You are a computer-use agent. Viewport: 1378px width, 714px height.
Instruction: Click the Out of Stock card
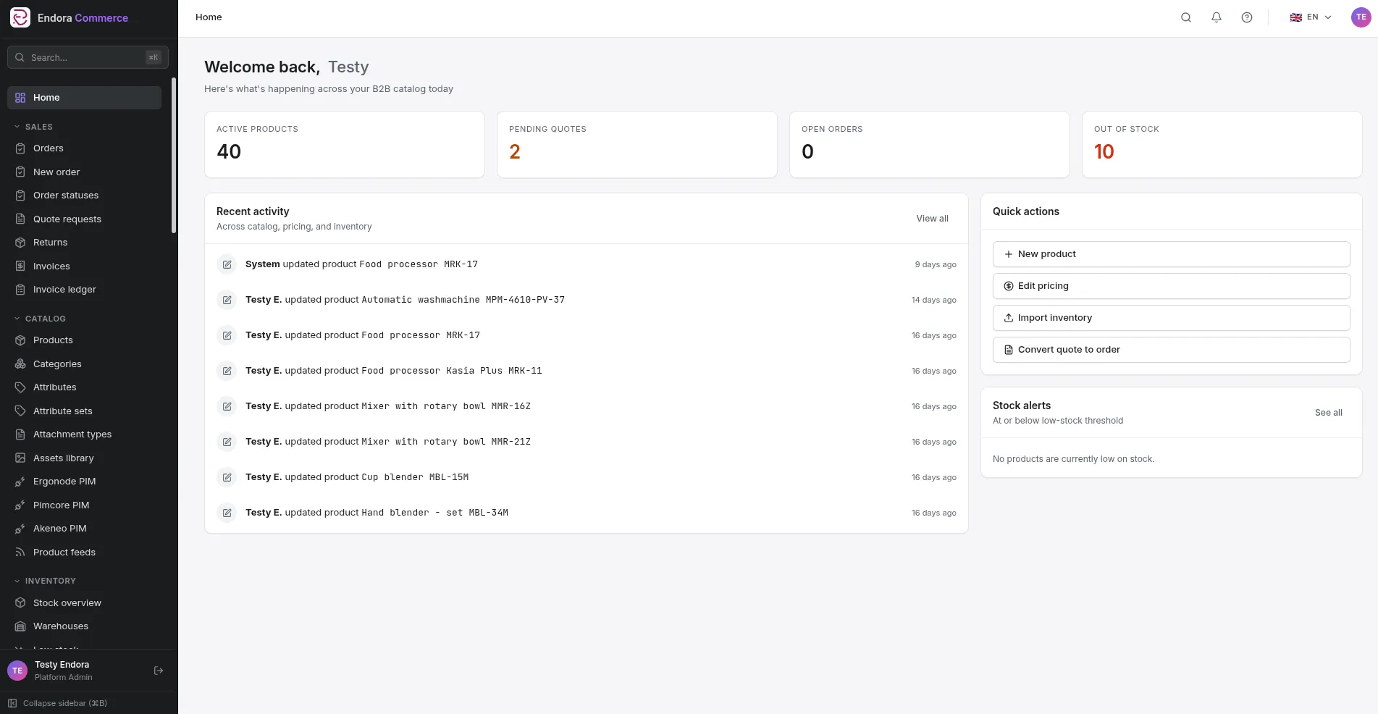pyautogui.click(x=1222, y=144)
